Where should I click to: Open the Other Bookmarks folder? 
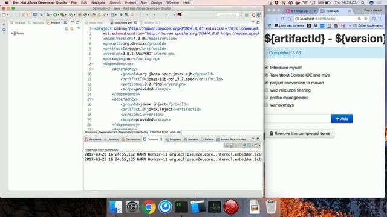coord(368,25)
